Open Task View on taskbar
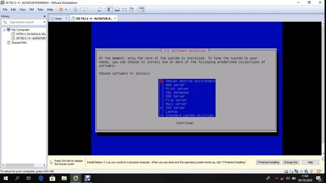Image resolution: width=326 pixels, height=183 pixels. point(29,178)
